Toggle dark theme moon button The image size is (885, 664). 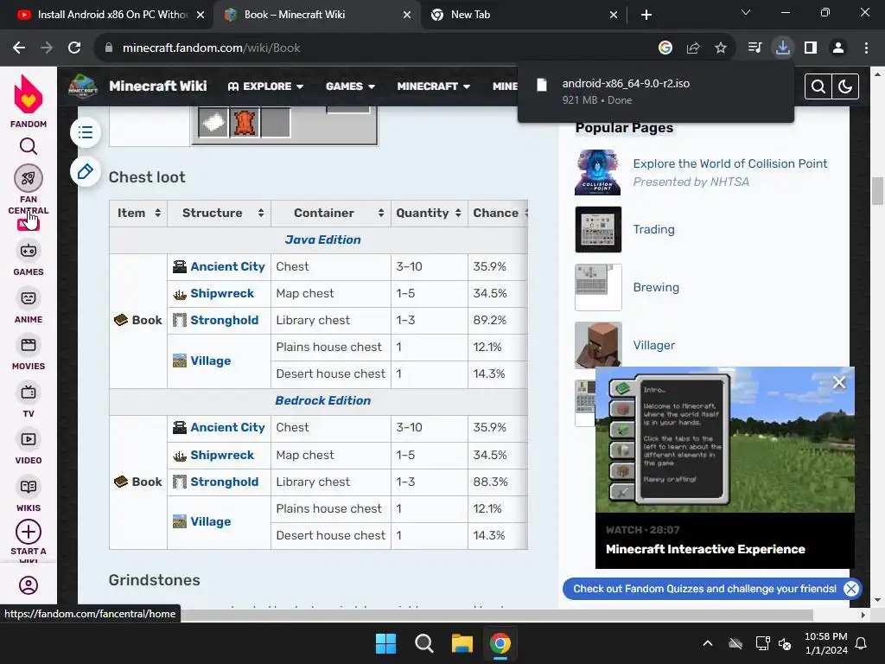[845, 86]
